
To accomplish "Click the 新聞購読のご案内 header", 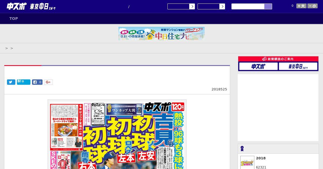I will click(278, 59).
